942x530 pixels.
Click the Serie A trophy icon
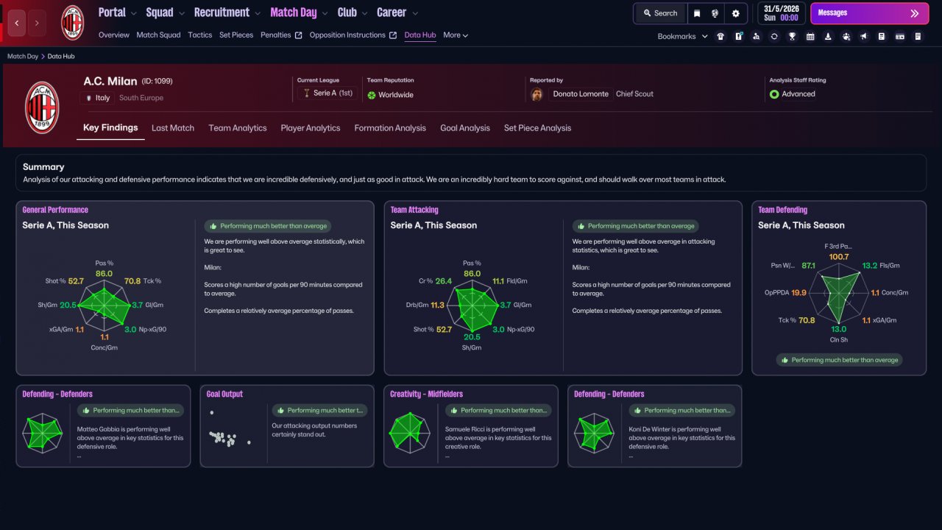click(306, 94)
